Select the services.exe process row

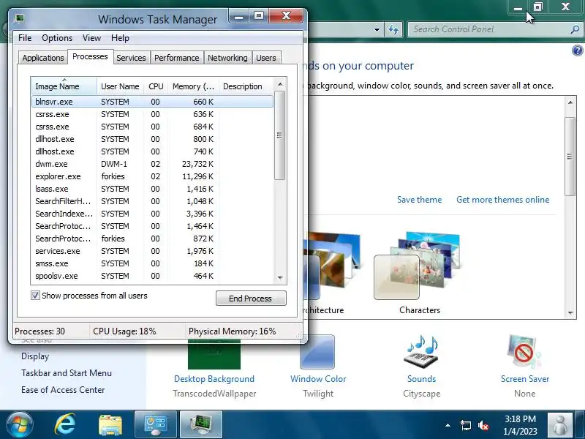153,251
